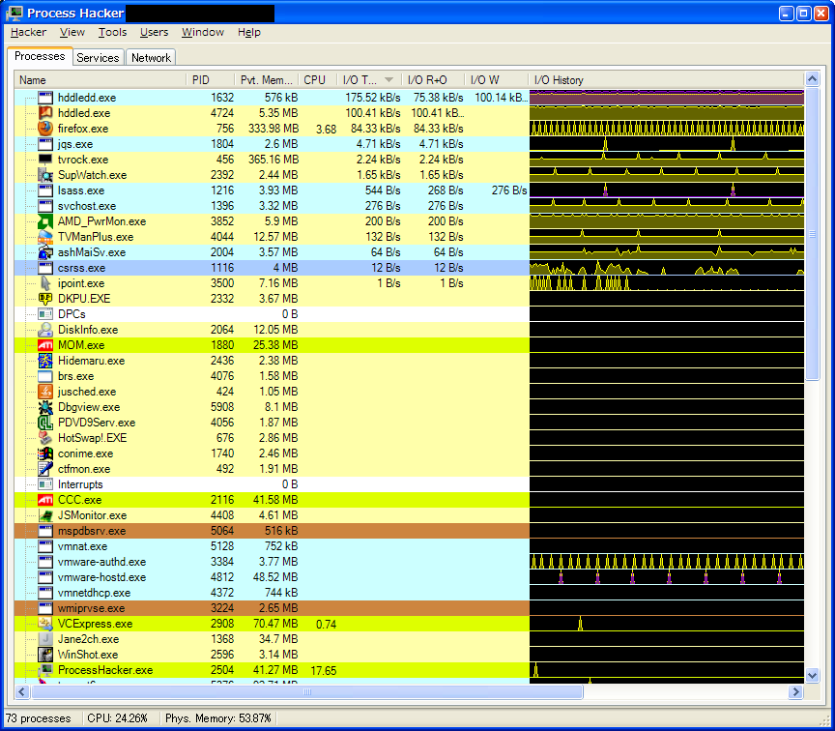This screenshot has height=731, width=835.
Task: Click the DKPU.EXE icon
Action: coord(45,299)
